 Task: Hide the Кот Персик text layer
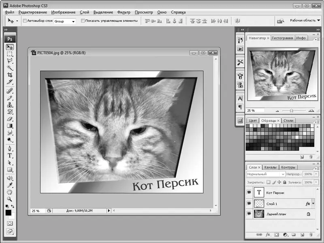[249, 193]
